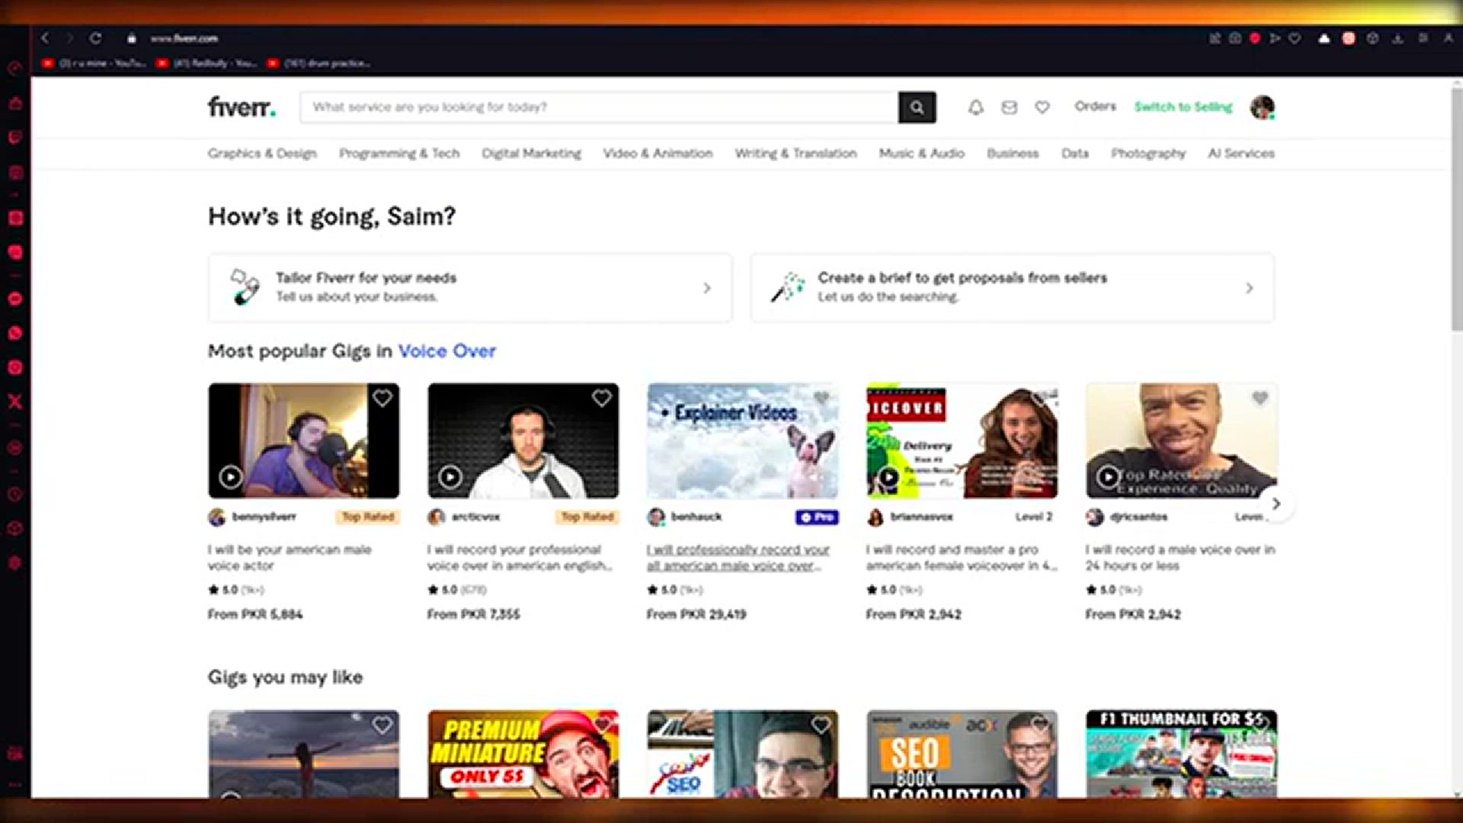Favorite the Explainer Videos gig heart
Screen dimensions: 1463x823
821,398
